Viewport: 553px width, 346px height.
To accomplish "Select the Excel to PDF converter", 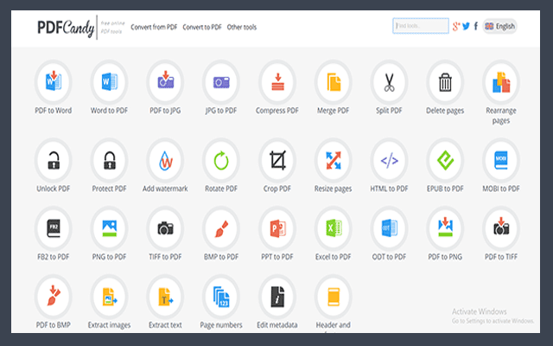I will [334, 228].
